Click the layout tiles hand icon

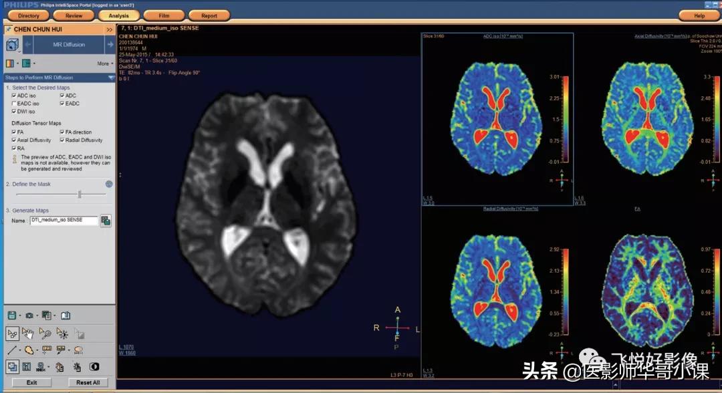coord(59,367)
